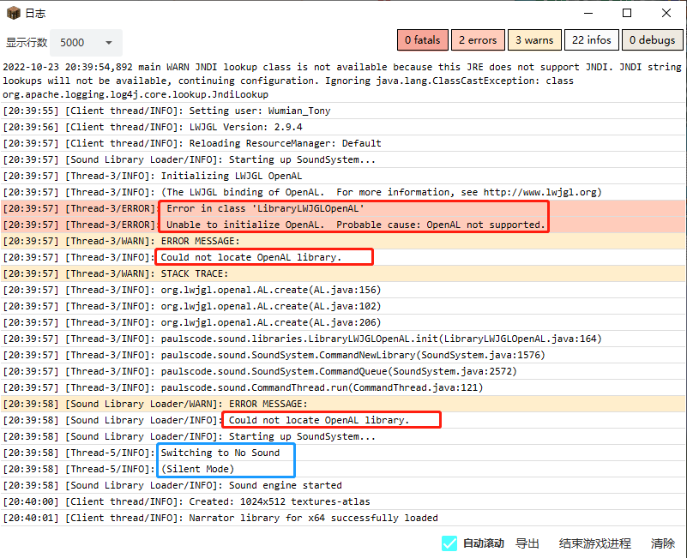Select '(Silent Mode)' log line
The width and height of the screenshot is (687, 558).
pyautogui.click(x=343, y=469)
